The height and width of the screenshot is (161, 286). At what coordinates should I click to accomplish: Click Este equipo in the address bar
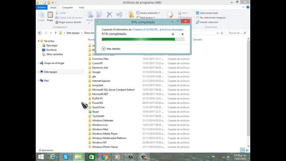73,33
